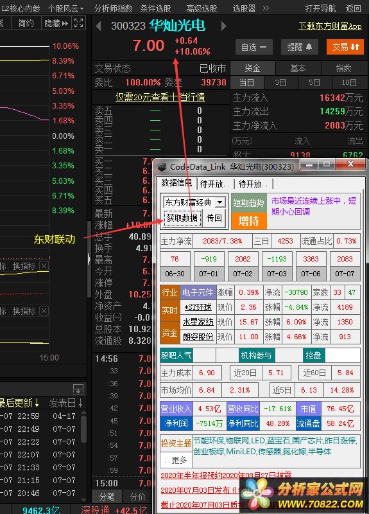Image resolution: width=369 pixels, height=514 pixels.
Task: Click 传回 button
Action: [214, 218]
